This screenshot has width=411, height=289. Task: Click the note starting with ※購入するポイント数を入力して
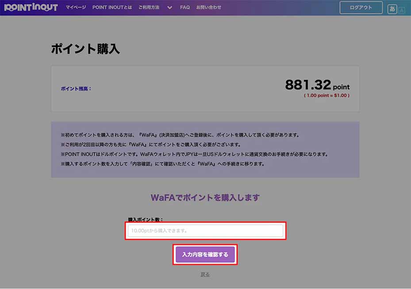(163, 164)
